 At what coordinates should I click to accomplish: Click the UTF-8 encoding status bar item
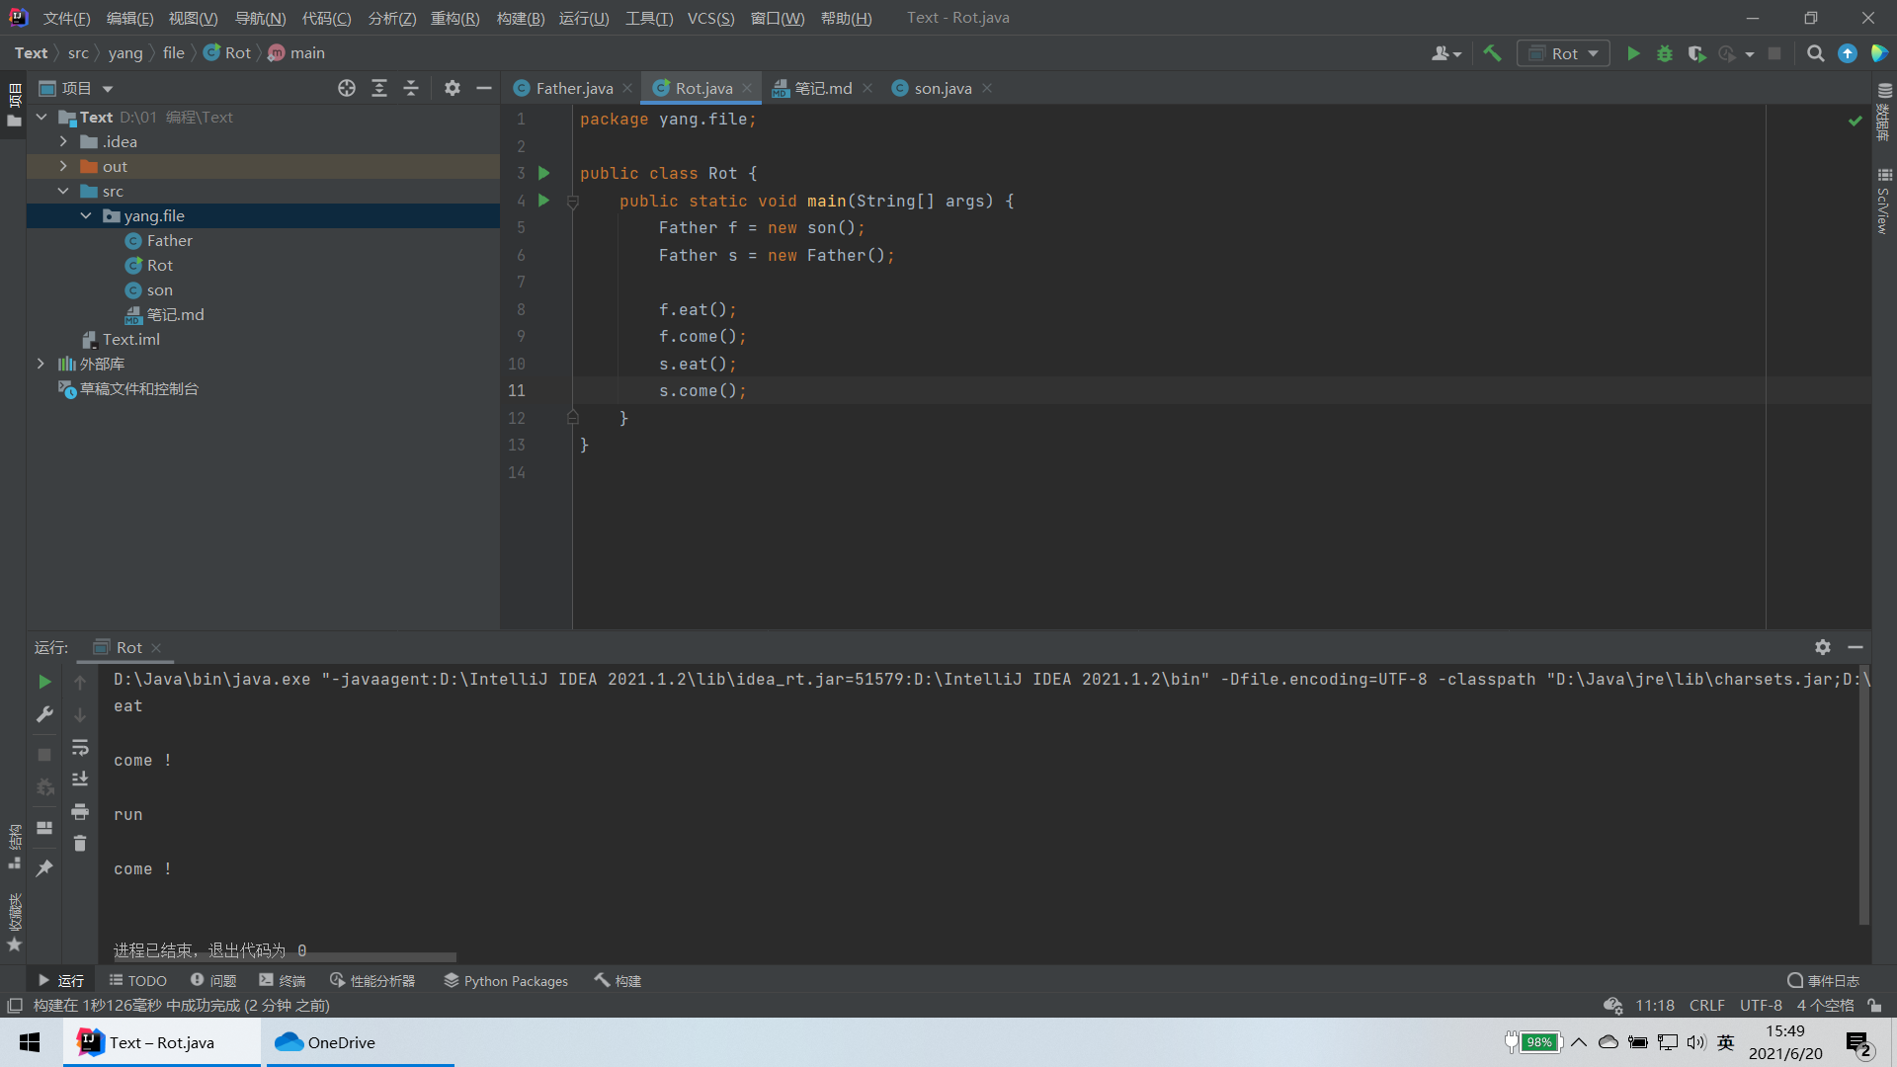1760,1005
